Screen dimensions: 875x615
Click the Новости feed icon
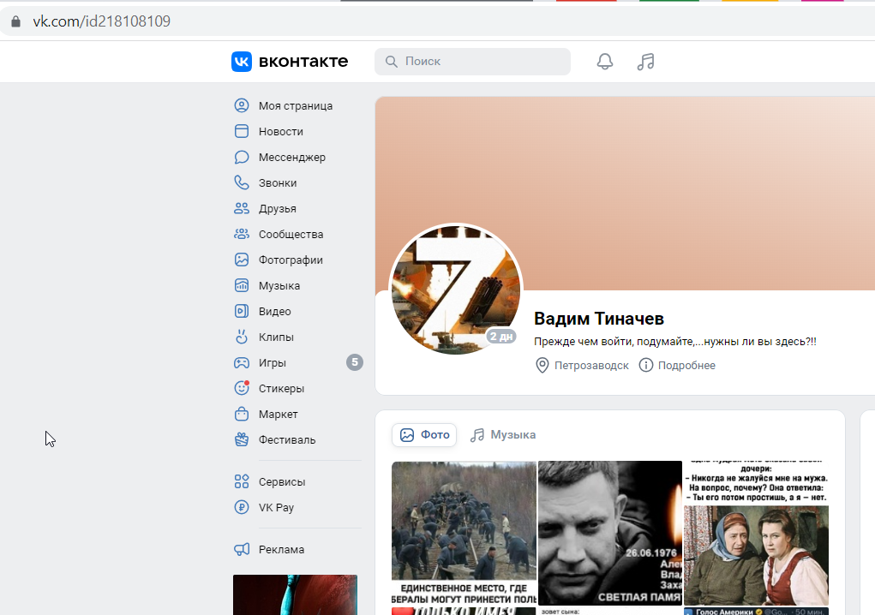tap(242, 131)
